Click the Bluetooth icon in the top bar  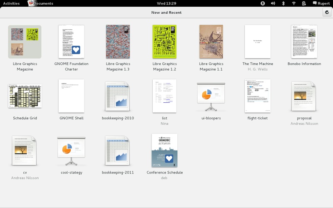[283, 3]
